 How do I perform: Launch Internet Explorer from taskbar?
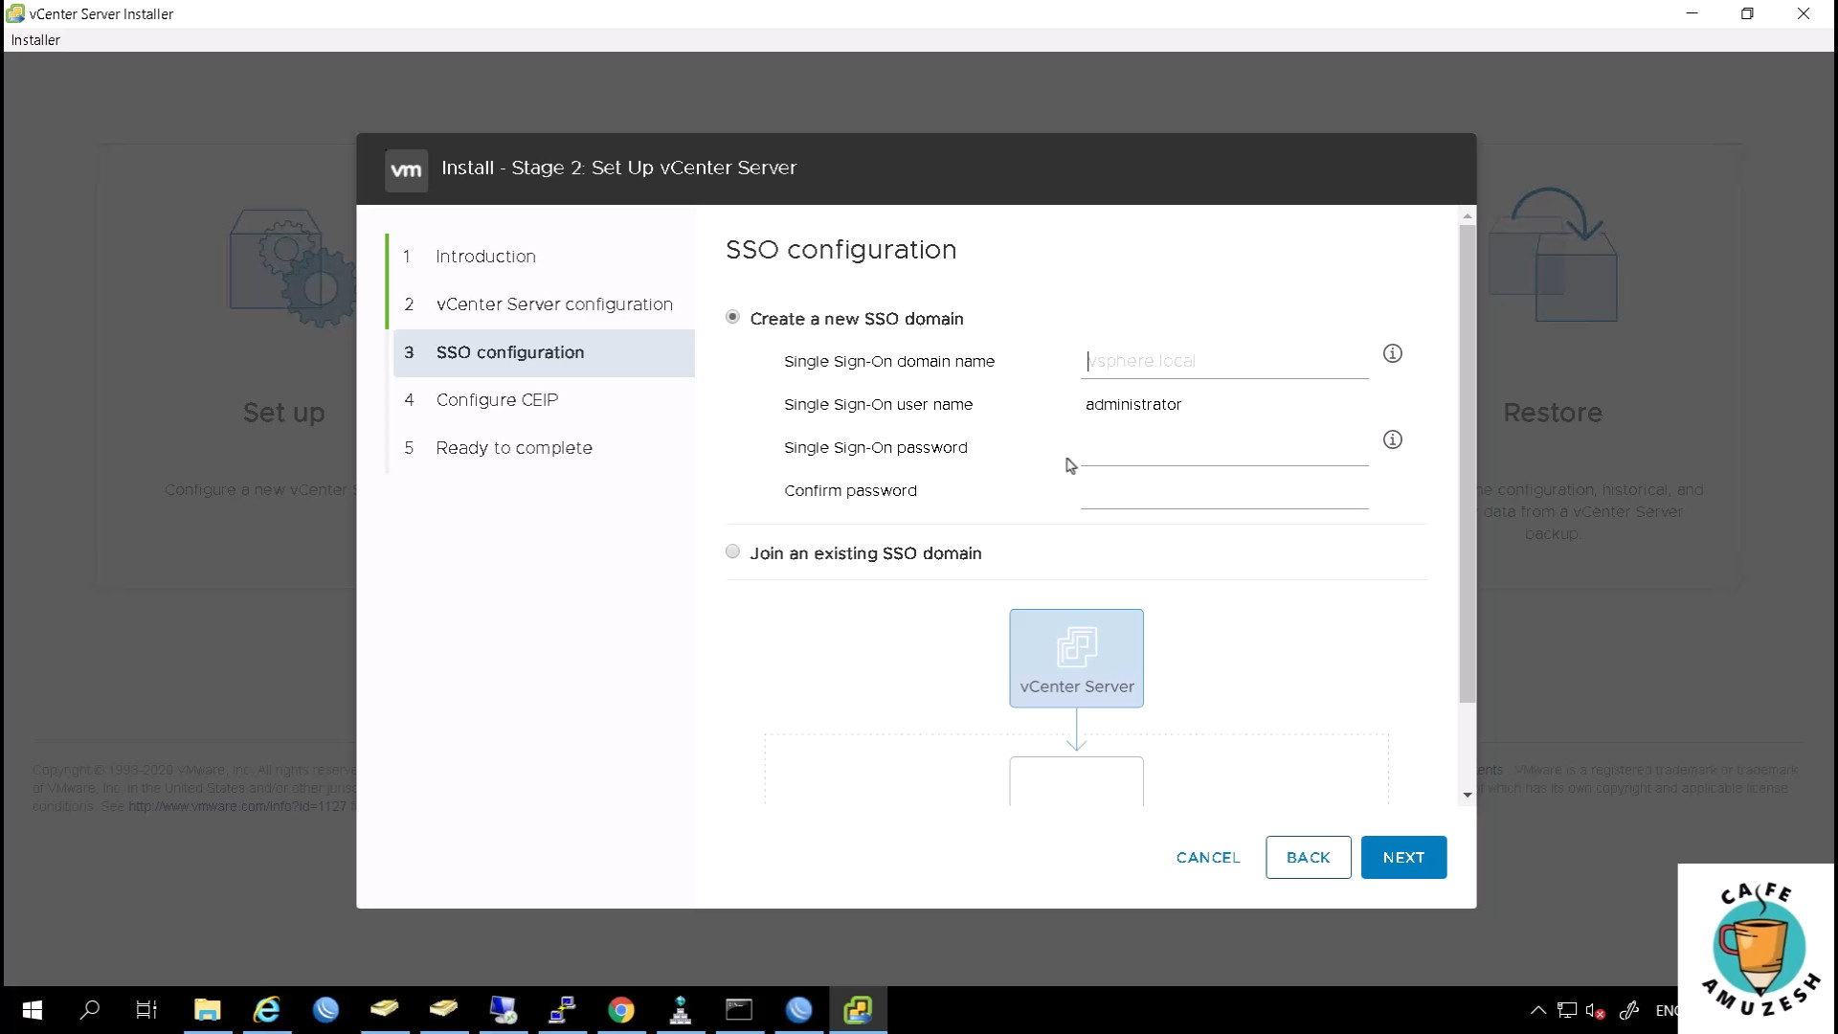click(266, 1010)
